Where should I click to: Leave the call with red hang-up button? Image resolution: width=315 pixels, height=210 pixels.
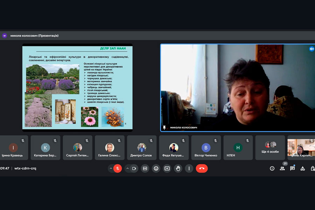pos(202,168)
